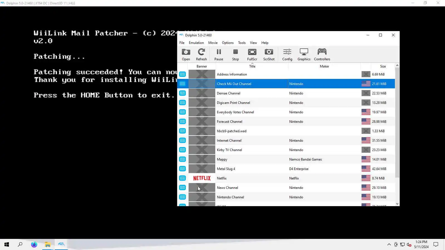
Task: Open Windows taskbar search
Action: 20,244
